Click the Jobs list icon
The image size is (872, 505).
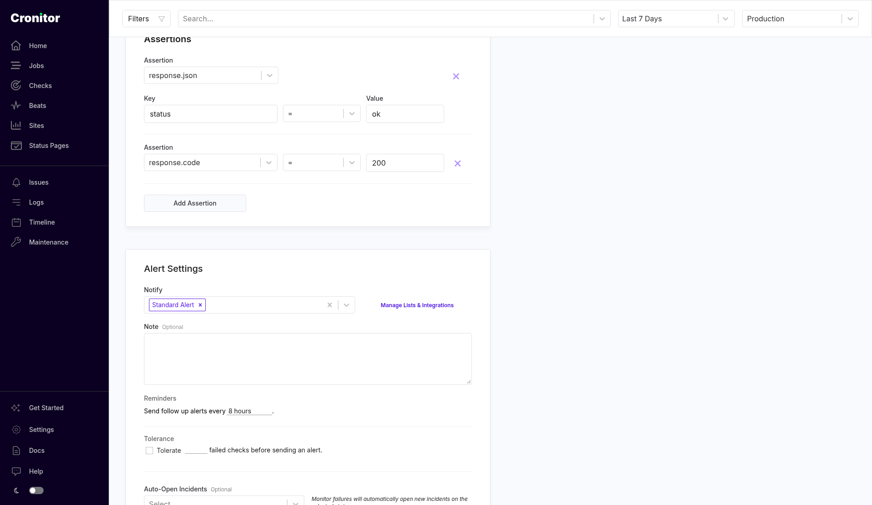point(16,66)
